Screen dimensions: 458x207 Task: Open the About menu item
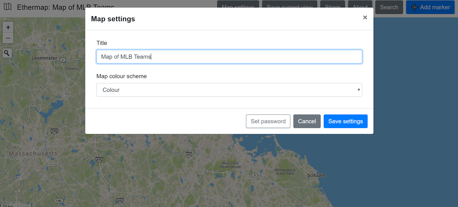(x=360, y=5)
